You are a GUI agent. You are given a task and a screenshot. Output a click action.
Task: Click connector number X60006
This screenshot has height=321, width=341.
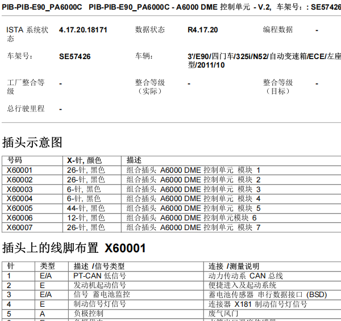[19, 218]
